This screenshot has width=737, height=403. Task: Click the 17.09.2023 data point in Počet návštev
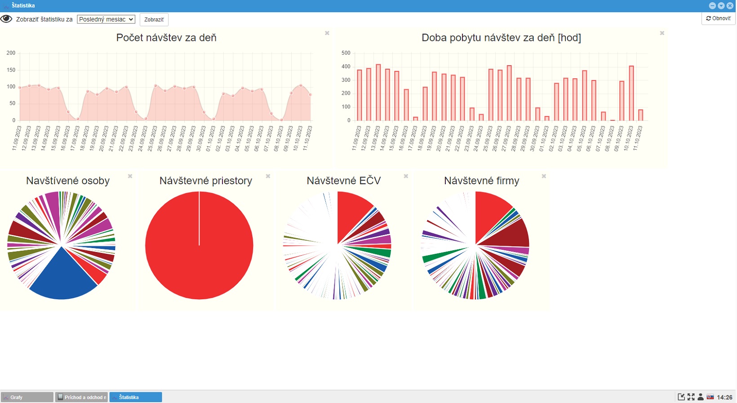click(78, 119)
